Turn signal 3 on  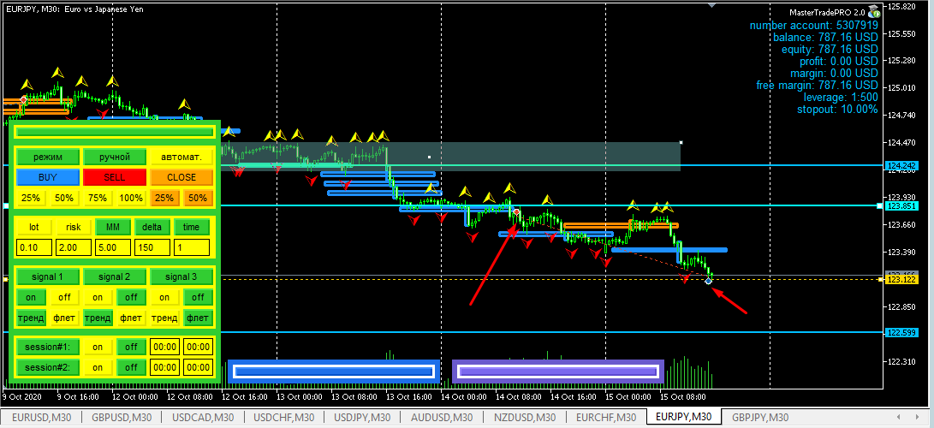164,297
